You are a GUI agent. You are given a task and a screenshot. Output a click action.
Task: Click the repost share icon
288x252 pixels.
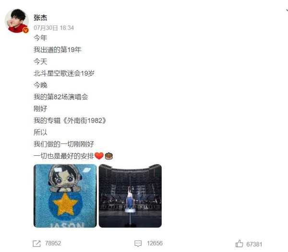coord(36,243)
